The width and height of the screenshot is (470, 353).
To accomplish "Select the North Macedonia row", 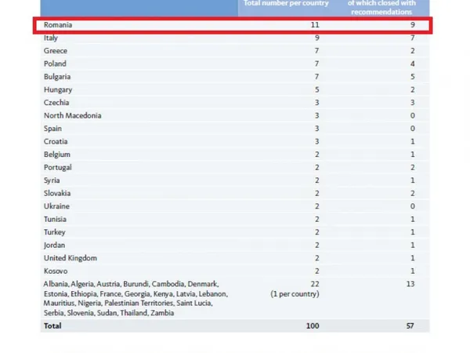I will pos(72,115).
